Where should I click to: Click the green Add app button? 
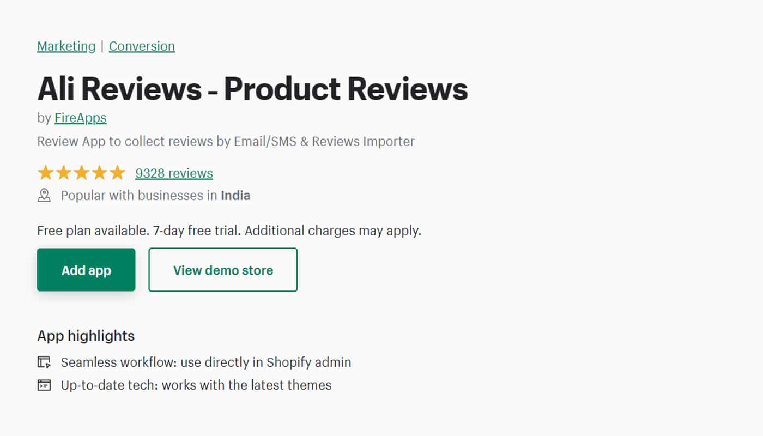86,270
